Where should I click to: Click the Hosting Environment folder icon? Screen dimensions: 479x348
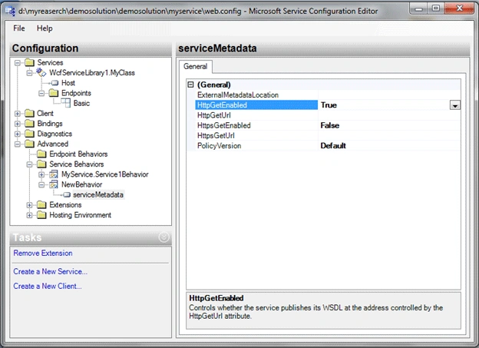click(x=41, y=215)
